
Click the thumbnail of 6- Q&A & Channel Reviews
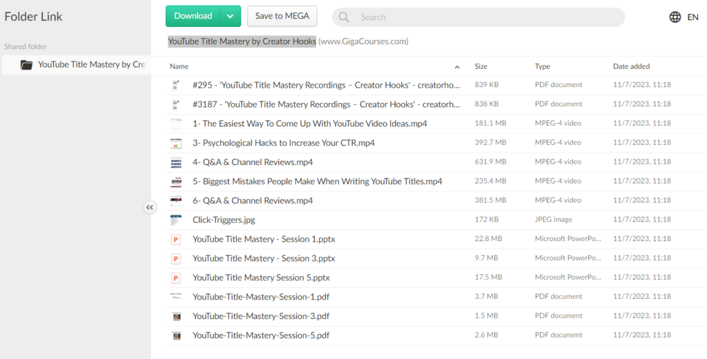coord(176,201)
